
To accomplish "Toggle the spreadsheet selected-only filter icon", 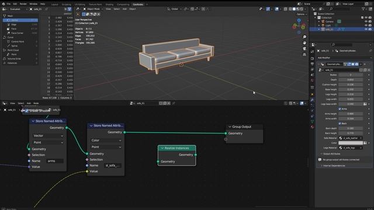I will (x=65, y=9).
